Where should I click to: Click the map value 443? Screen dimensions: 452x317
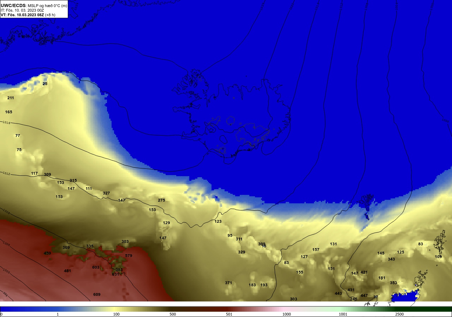click(338, 293)
